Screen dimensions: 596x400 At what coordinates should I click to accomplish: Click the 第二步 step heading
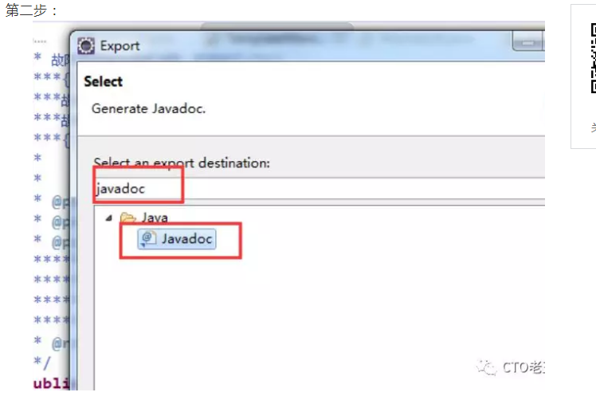tap(26, 10)
